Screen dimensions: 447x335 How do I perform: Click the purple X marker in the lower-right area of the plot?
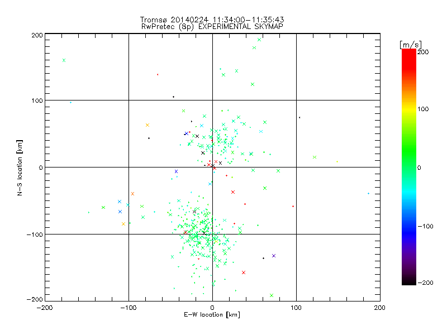274,256
